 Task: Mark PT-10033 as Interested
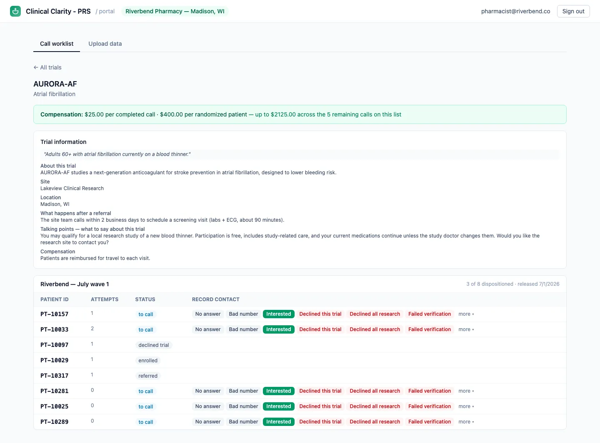279,329
